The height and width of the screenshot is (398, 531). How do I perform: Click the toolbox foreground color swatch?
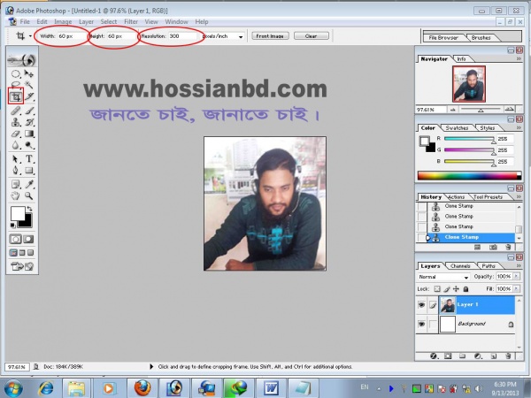18,213
